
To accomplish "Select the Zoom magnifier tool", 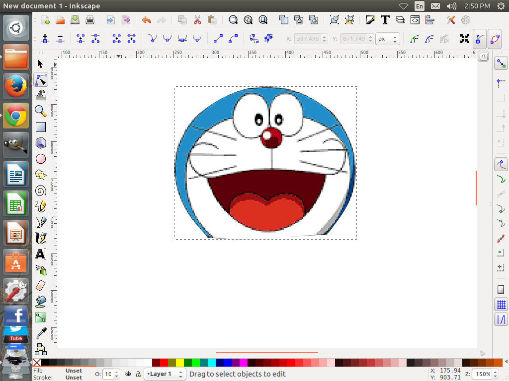I will (41, 111).
